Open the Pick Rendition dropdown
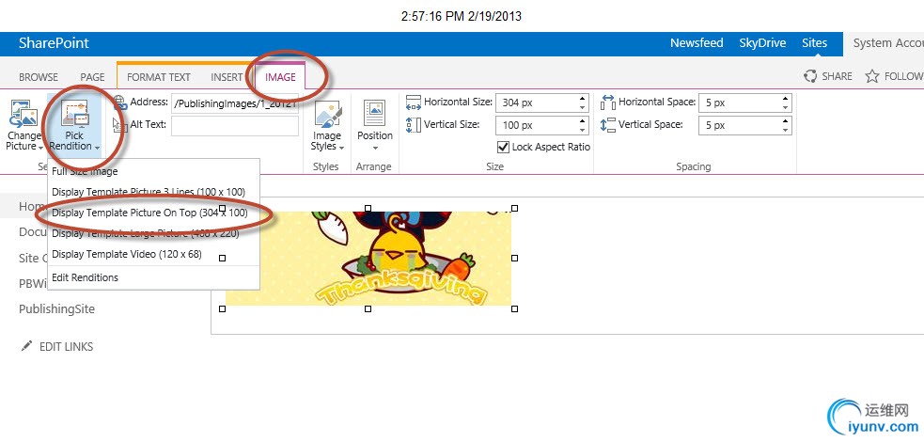The width and height of the screenshot is (924, 442). tap(74, 126)
